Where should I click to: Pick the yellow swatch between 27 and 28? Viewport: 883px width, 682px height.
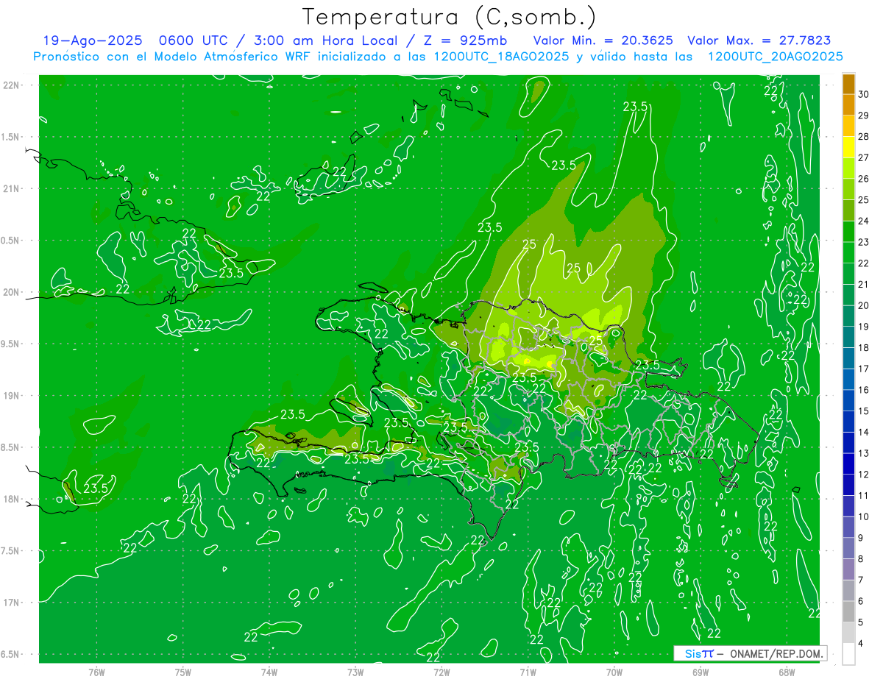pyautogui.click(x=848, y=147)
